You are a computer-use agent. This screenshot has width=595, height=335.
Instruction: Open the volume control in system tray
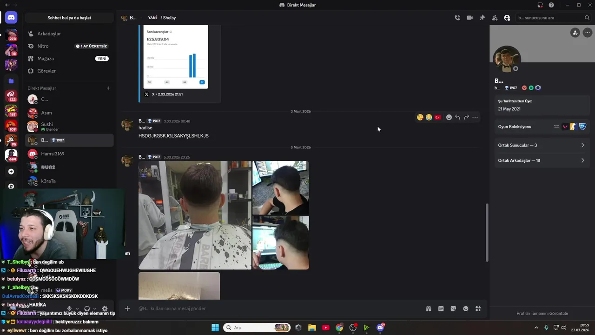pos(563,328)
